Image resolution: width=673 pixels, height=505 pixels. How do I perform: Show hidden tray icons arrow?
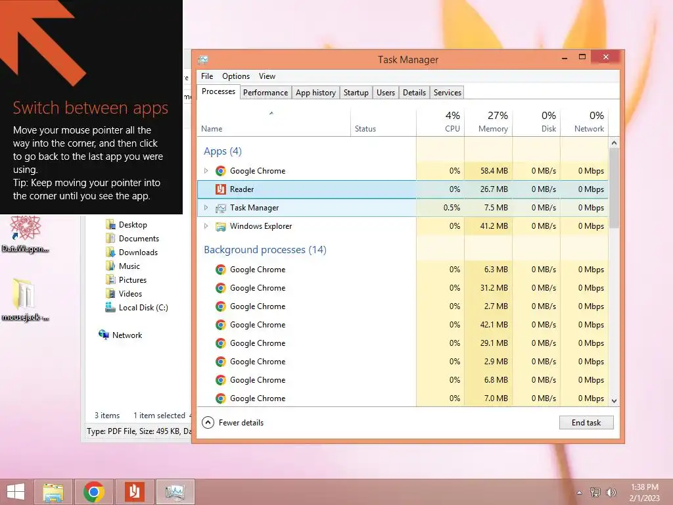click(x=580, y=493)
